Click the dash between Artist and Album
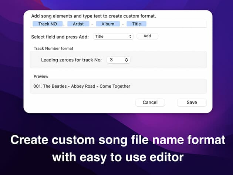 point(93,24)
